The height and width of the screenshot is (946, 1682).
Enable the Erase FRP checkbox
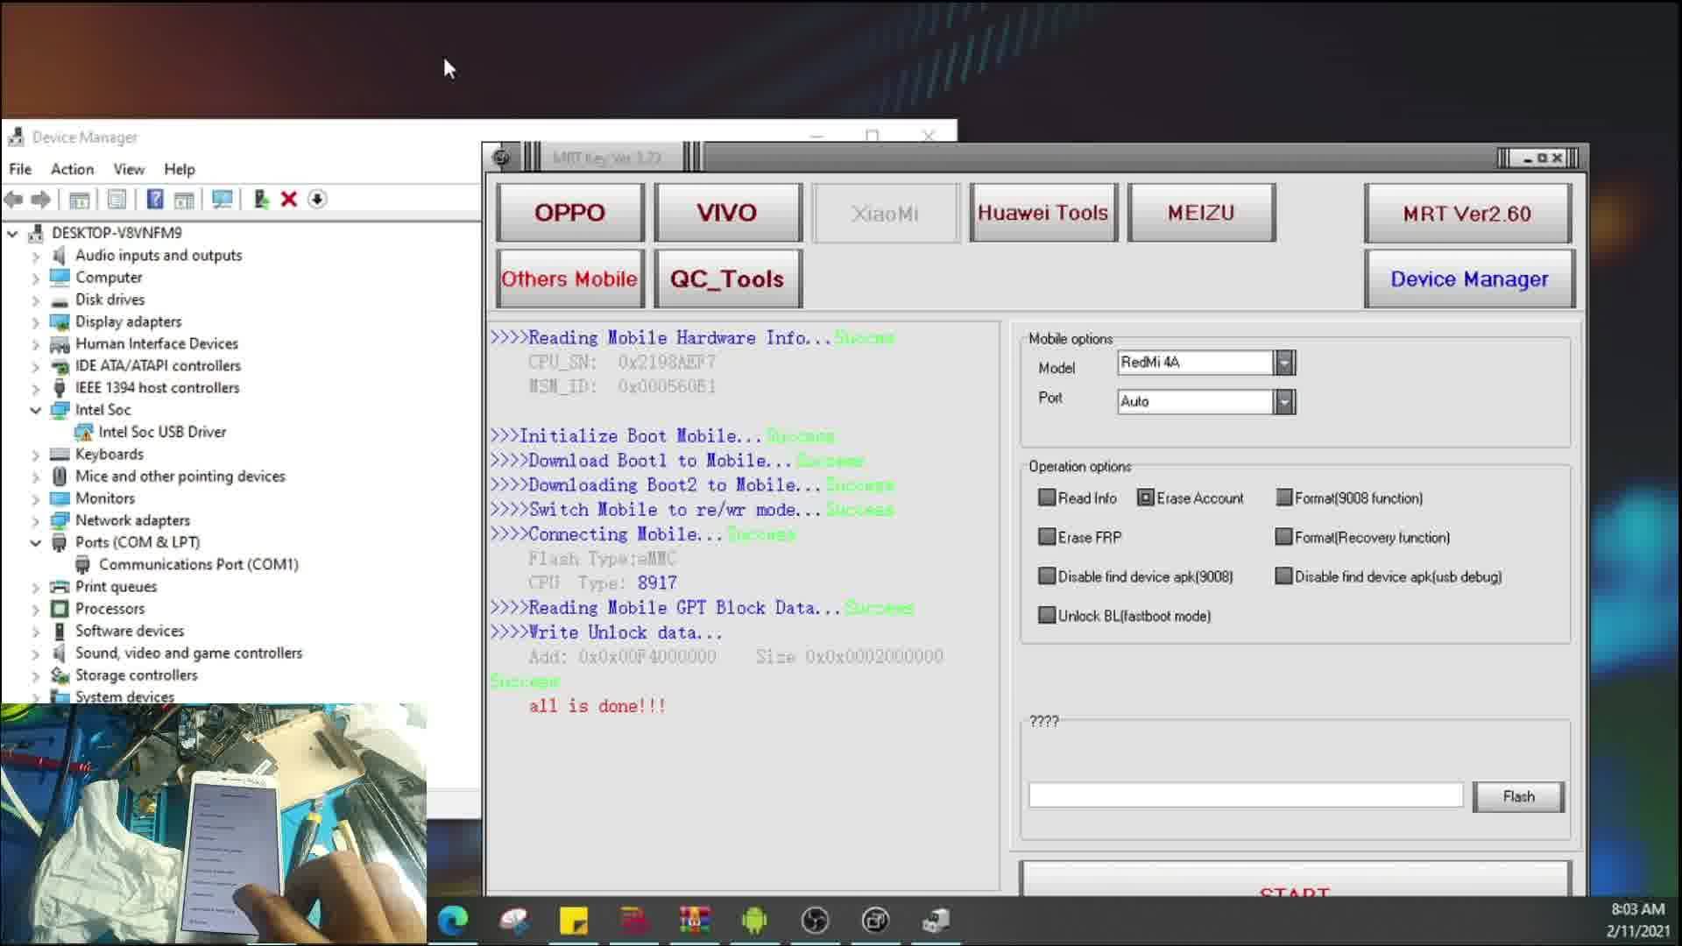click(x=1047, y=537)
